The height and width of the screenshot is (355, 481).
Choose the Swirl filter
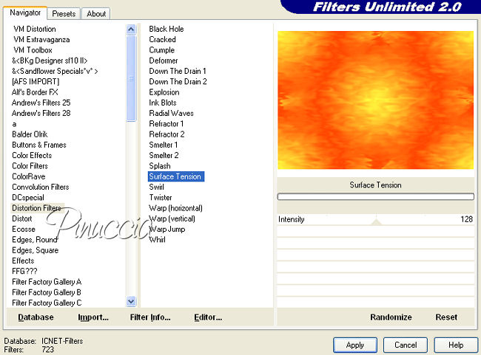point(156,187)
